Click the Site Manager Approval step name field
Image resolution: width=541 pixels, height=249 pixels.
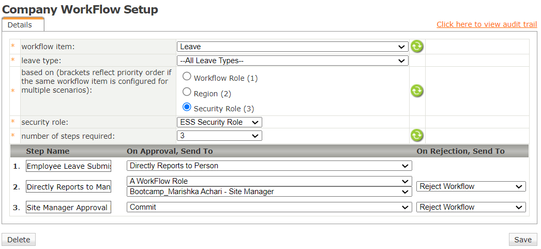68,208
